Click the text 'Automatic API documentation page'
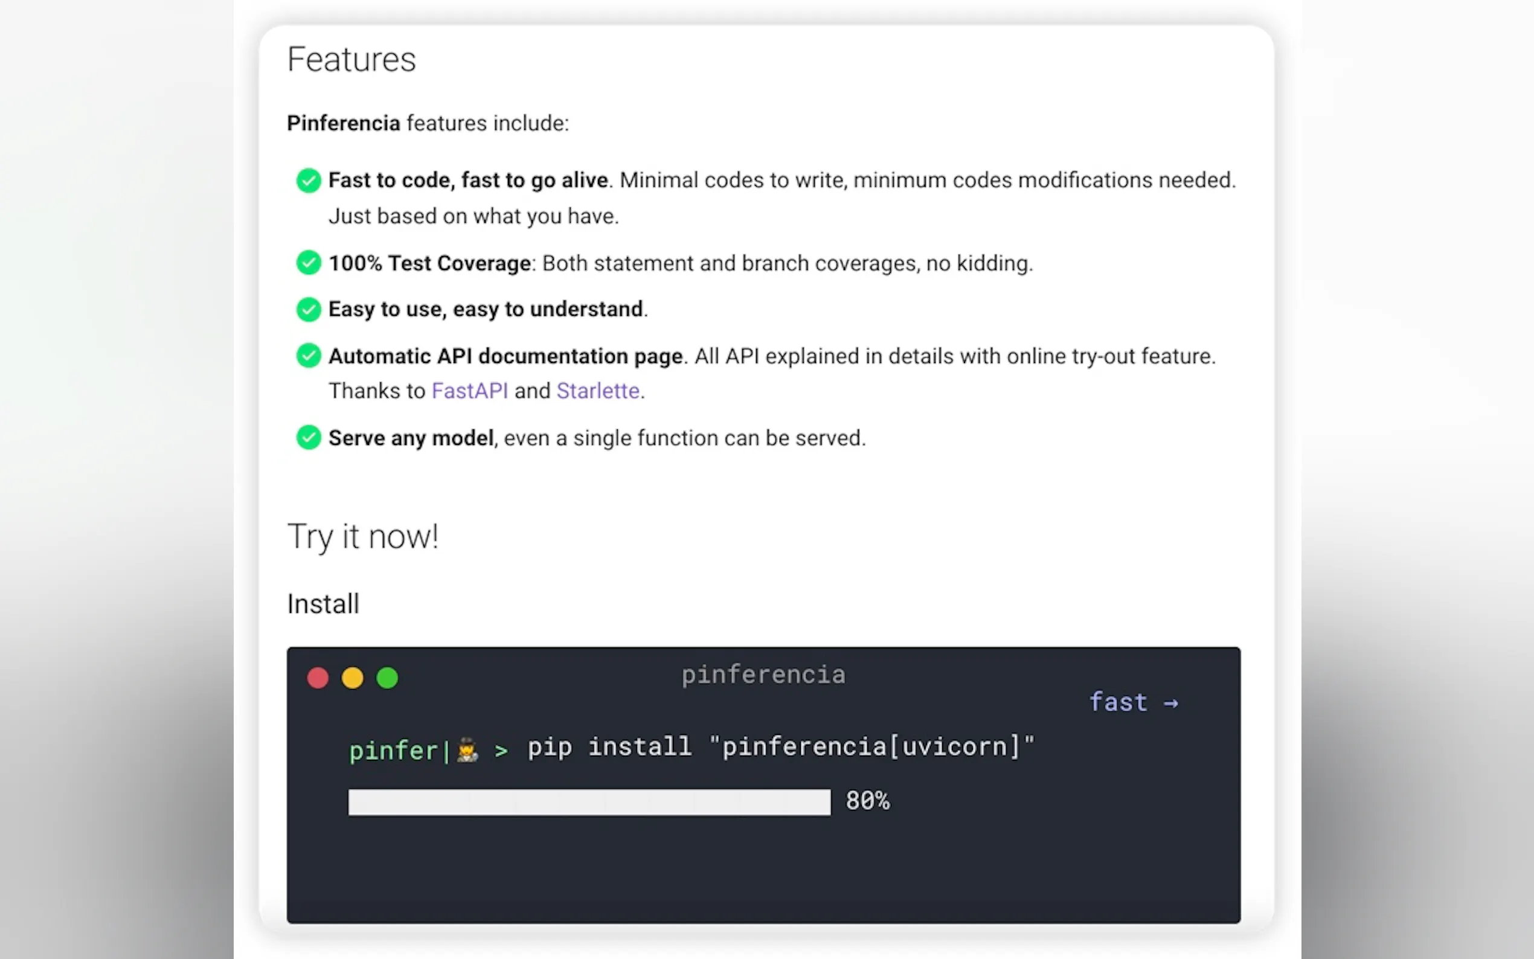Image resolution: width=1534 pixels, height=959 pixels. pos(505,356)
